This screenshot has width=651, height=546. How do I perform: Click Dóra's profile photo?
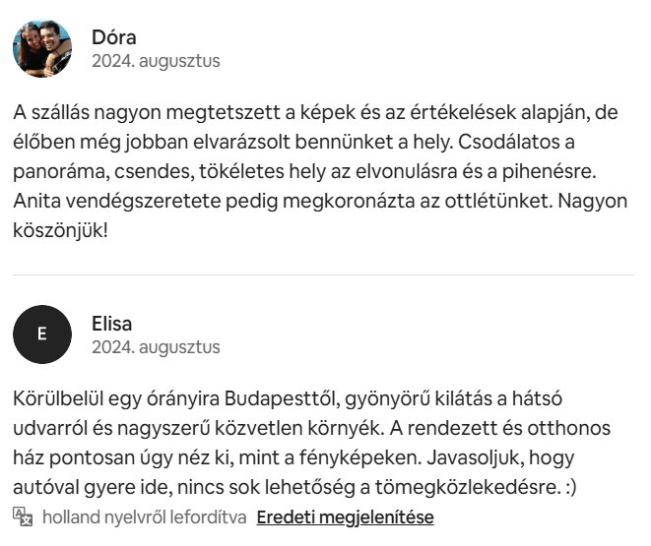pyautogui.click(x=42, y=48)
